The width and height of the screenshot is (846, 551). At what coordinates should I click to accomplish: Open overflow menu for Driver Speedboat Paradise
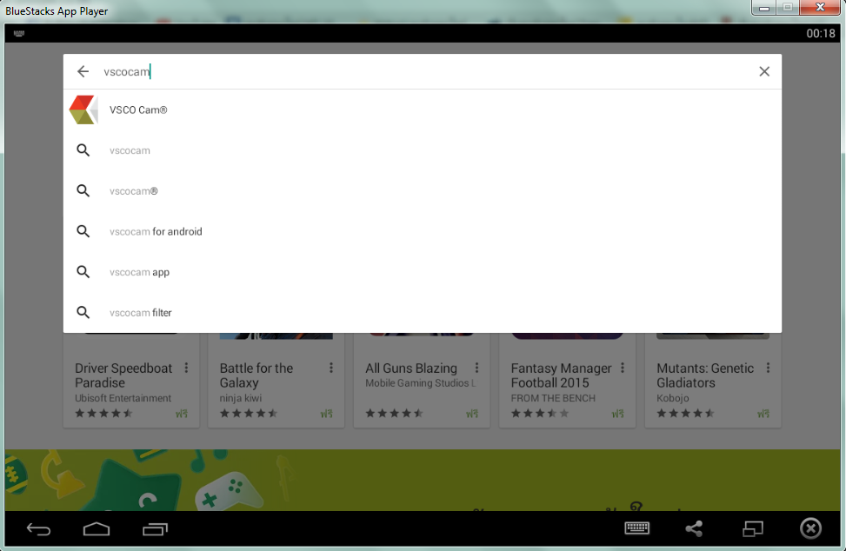(186, 368)
